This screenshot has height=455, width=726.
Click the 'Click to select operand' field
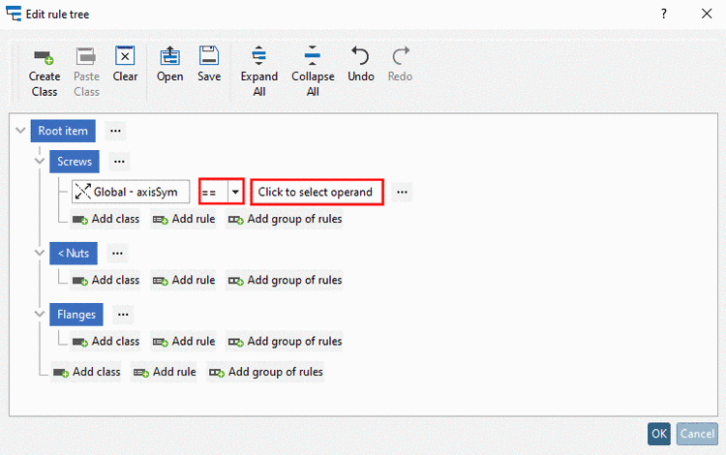pyautogui.click(x=318, y=192)
